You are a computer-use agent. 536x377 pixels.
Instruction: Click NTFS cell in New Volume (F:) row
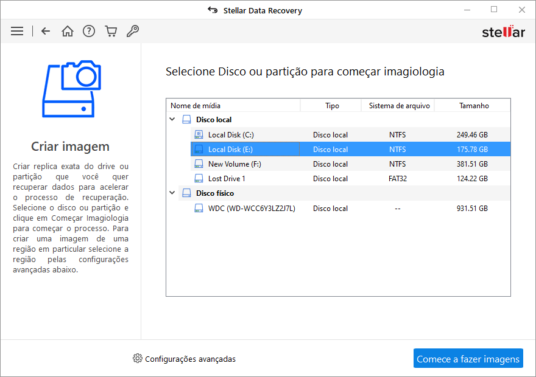click(397, 164)
